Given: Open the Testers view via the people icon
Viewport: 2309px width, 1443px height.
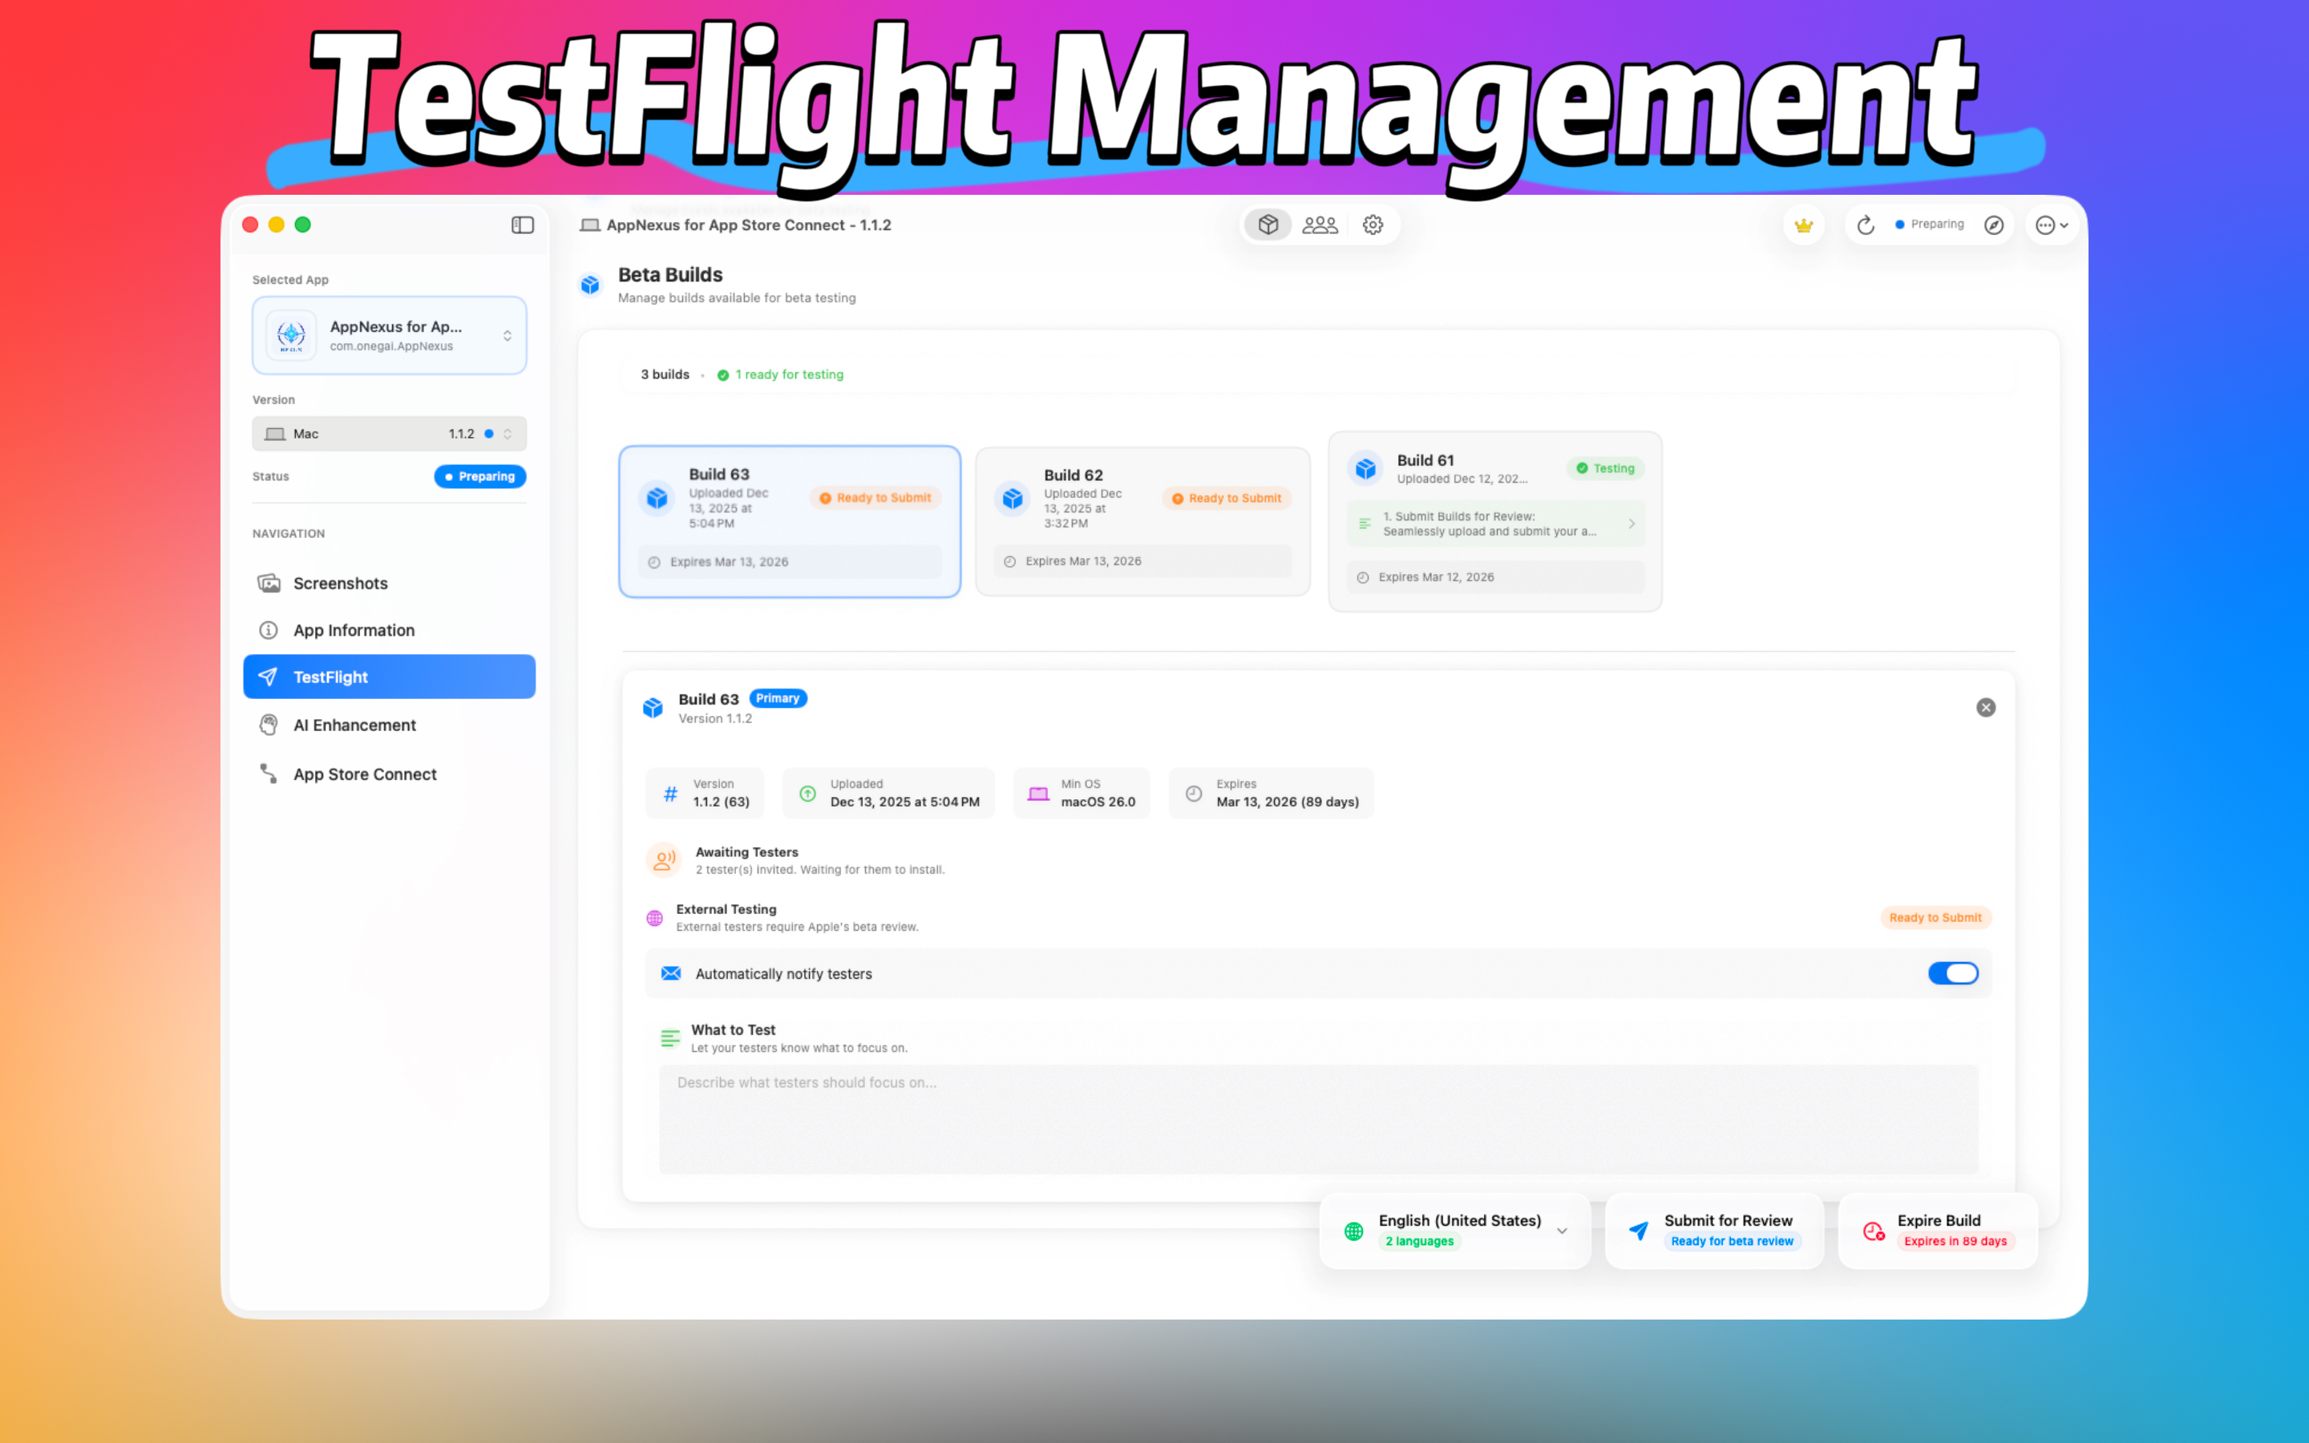Looking at the screenshot, I should point(1320,224).
